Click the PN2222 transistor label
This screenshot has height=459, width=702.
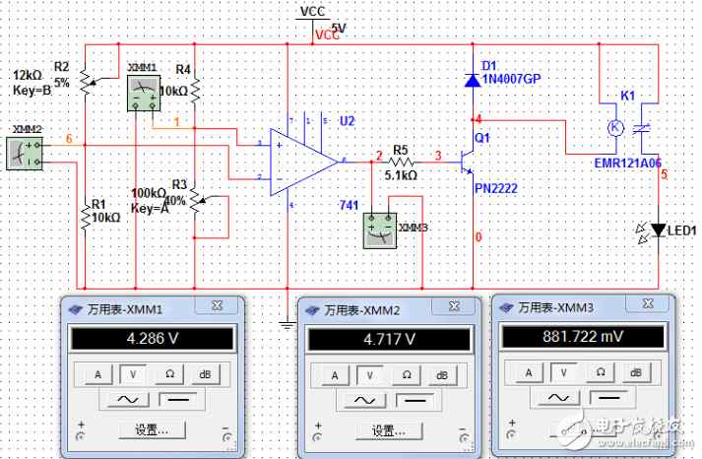[496, 188]
